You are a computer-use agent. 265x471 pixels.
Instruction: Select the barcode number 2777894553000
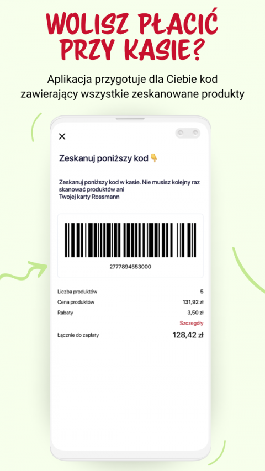[130, 267]
